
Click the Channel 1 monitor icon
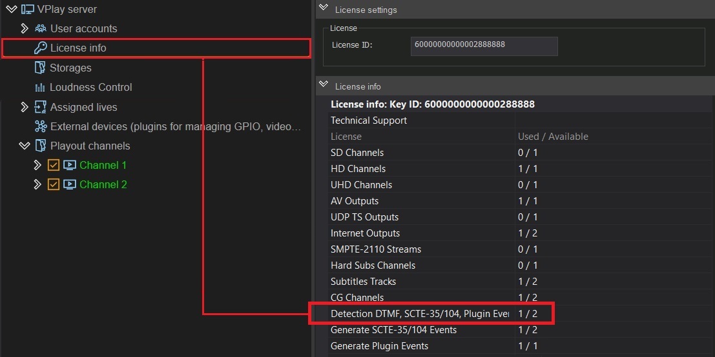click(x=70, y=165)
